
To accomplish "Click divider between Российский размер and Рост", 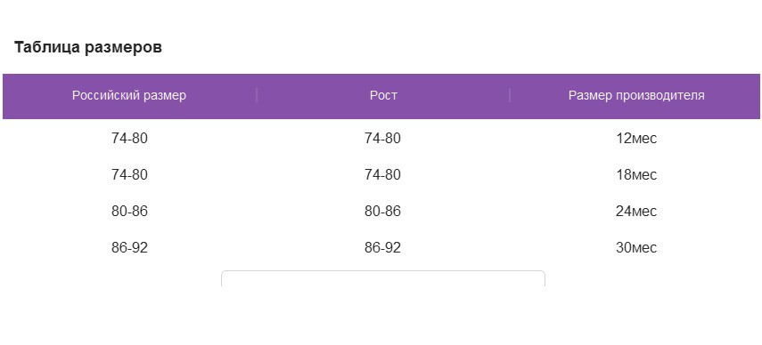I will [x=257, y=95].
